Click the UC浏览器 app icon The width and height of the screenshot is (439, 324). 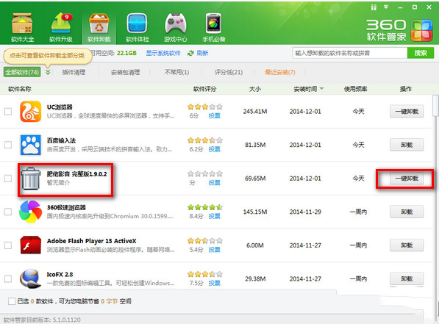point(31,112)
